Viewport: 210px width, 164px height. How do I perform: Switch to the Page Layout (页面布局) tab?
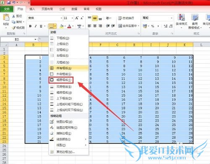47,9
